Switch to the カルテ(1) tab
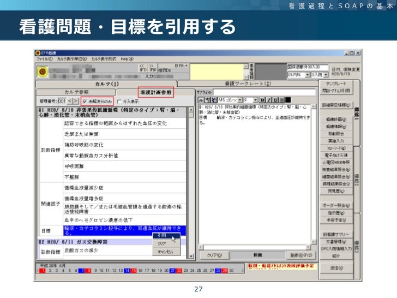The image size is (397, 298). pyautogui.click(x=106, y=84)
